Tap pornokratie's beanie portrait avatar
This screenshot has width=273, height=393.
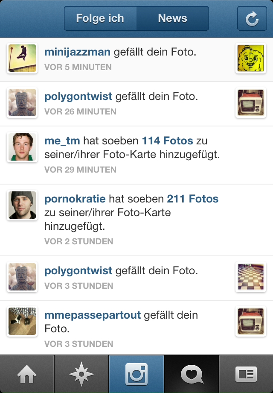[22, 205]
